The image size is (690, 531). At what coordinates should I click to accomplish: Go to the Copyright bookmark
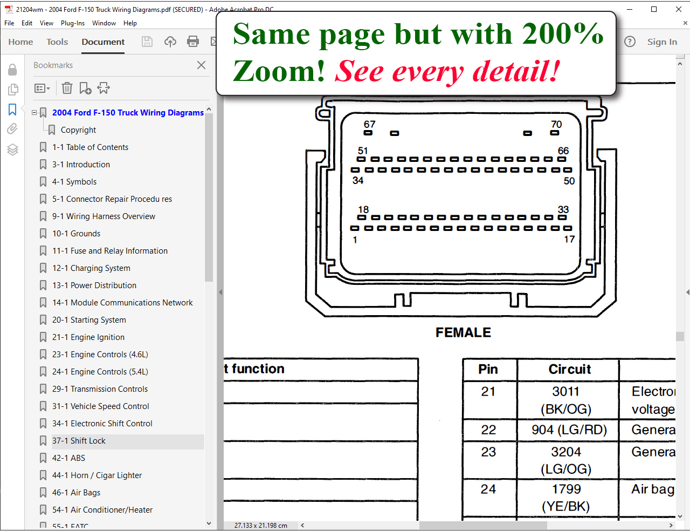(78, 130)
